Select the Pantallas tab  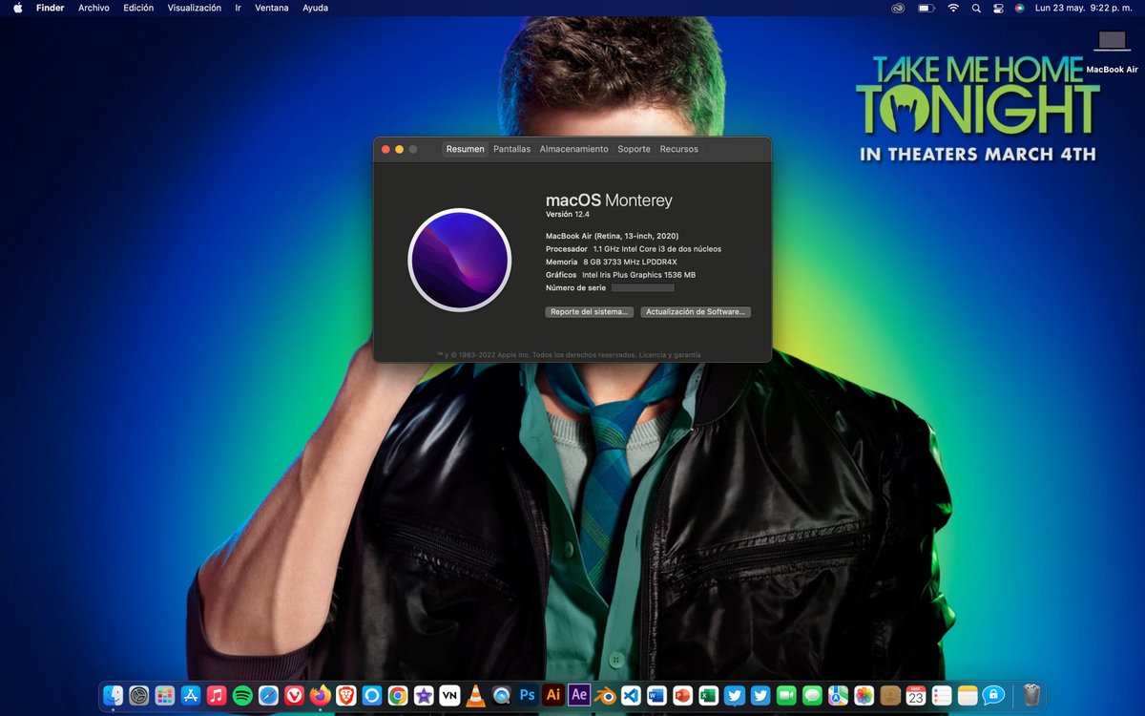click(x=511, y=149)
